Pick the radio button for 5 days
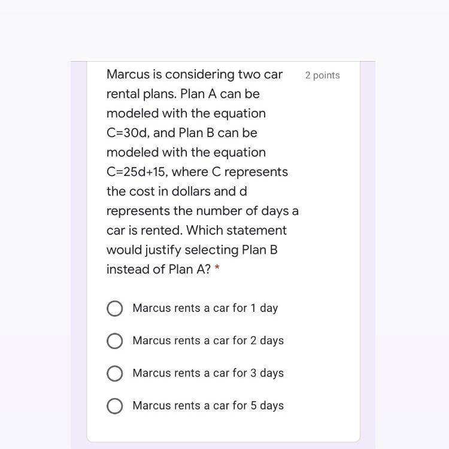449x449 pixels. (x=115, y=406)
